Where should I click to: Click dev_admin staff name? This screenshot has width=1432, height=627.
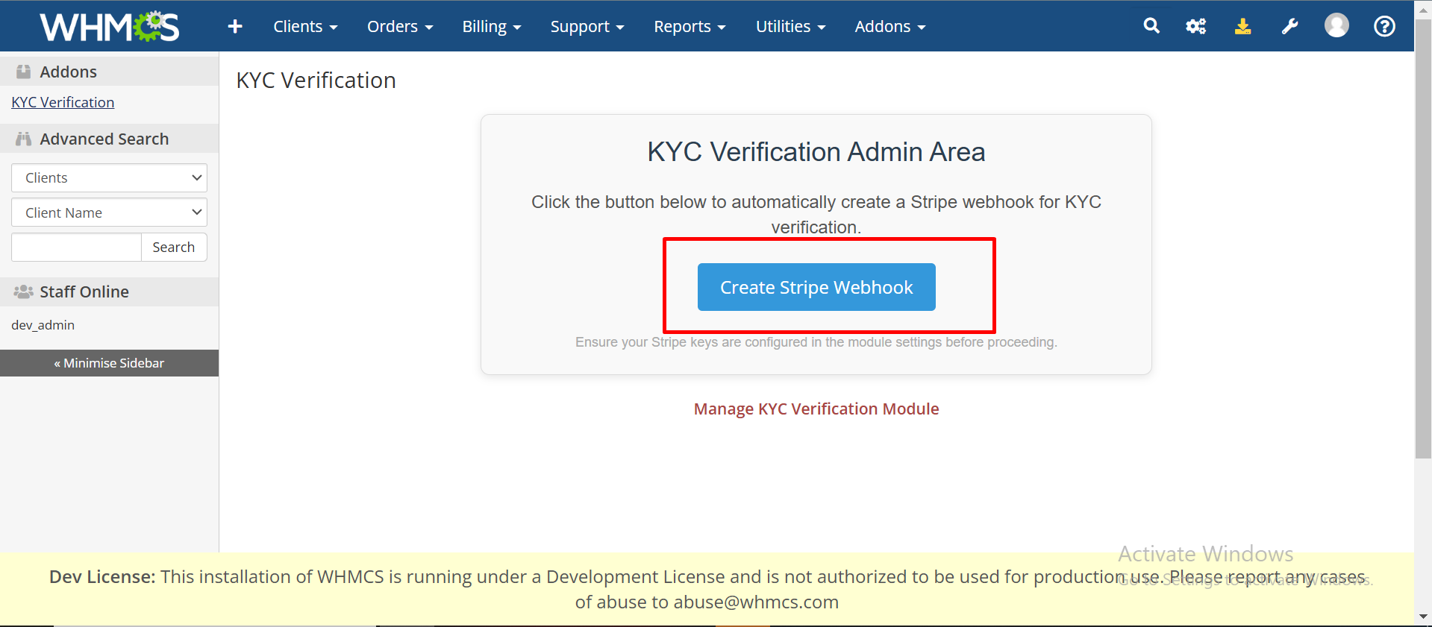coord(43,325)
